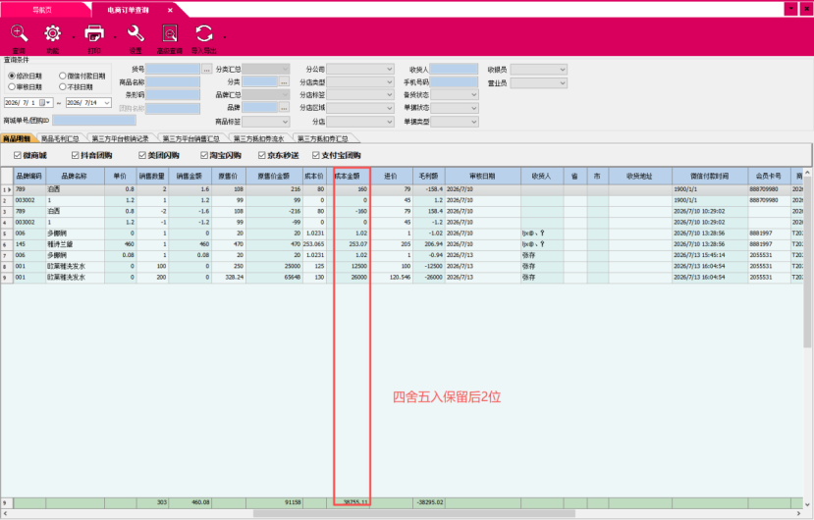Open the 功能 gear toolbar icon
Screen dimensions: 814x520
(x=52, y=33)
